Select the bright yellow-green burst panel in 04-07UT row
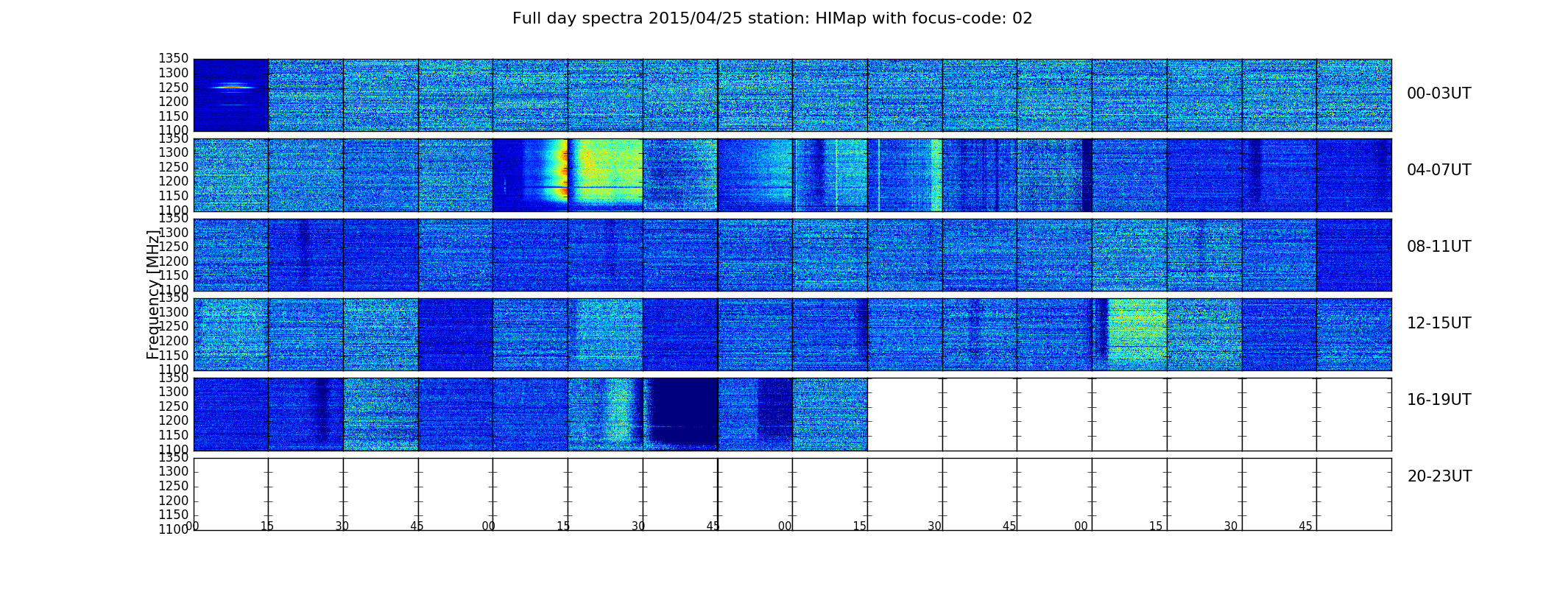Viewport: 1546px width, 589px height. tap(605, 175)
